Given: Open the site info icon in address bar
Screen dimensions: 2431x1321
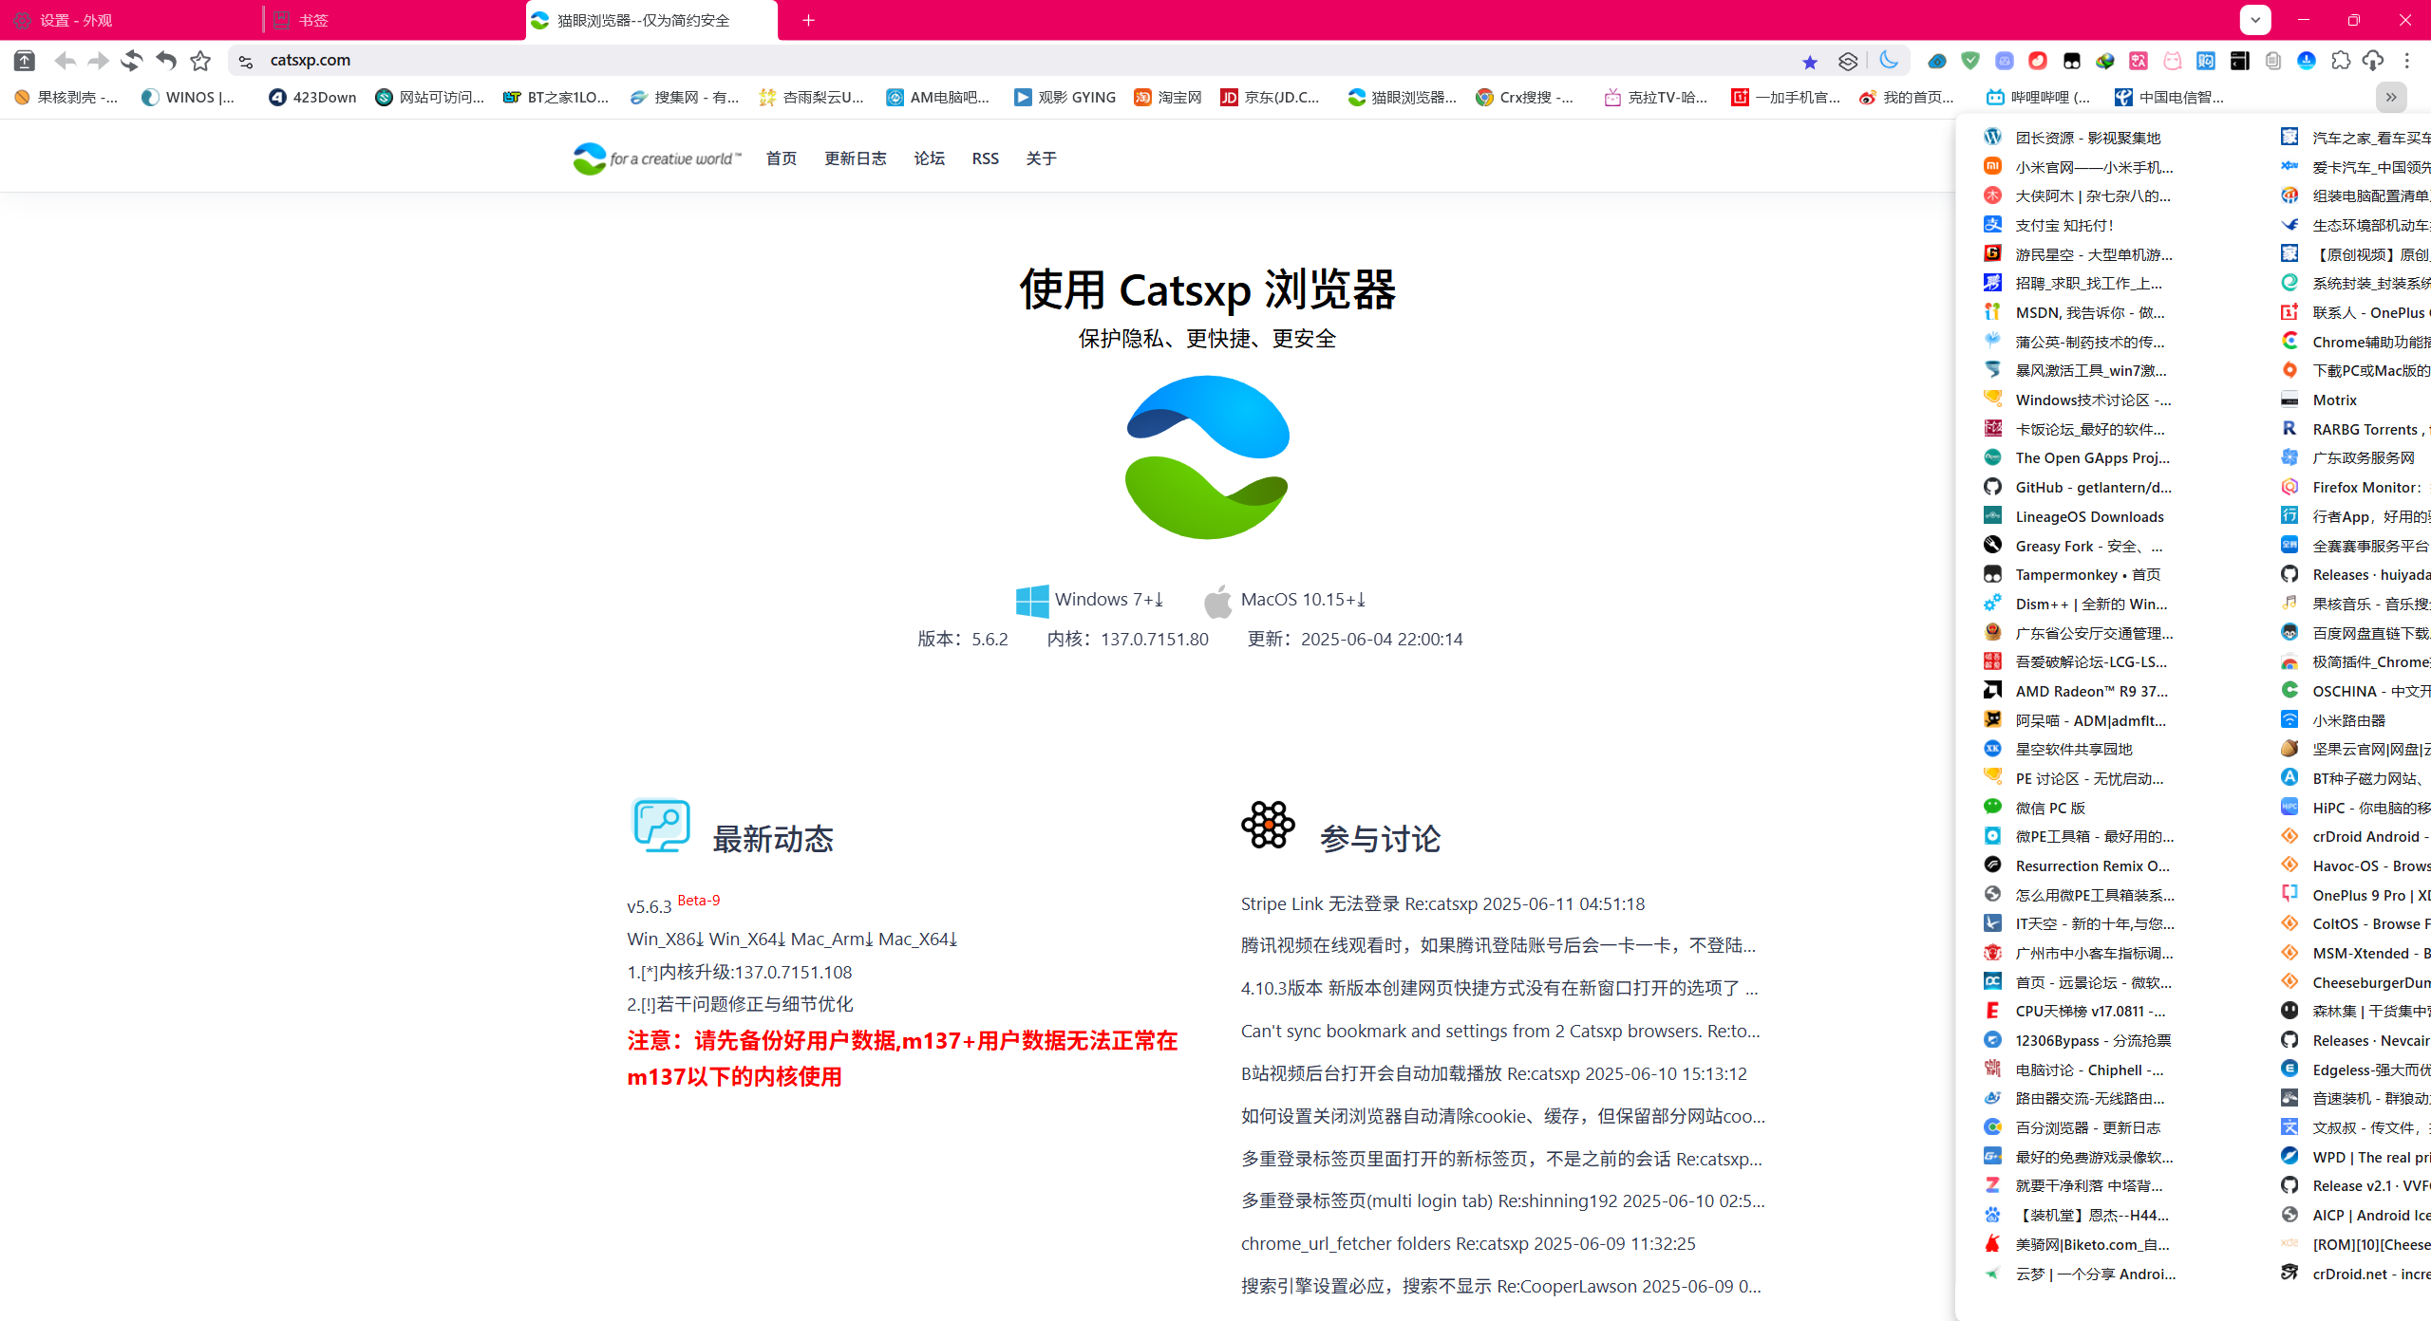Looking at the screenshot, I should [x=246, y=61].
